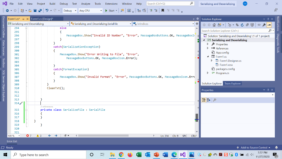Select Alphabetical sort in Properties panel
Viewport: 282px width, 159px height.
(209, 100)
